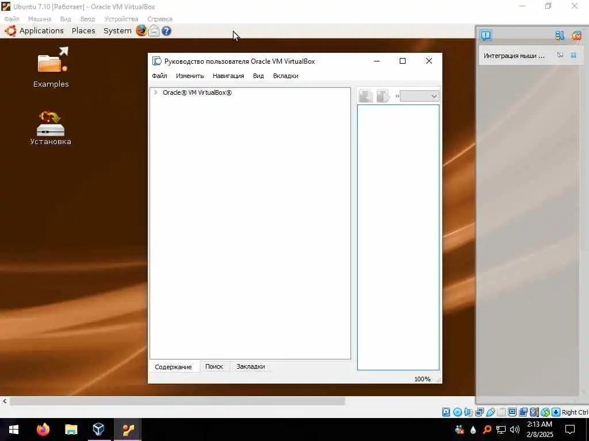Click the grayed shared folders status icon
The width and height of the screenshot is (589, 441).
click(501, 412)
